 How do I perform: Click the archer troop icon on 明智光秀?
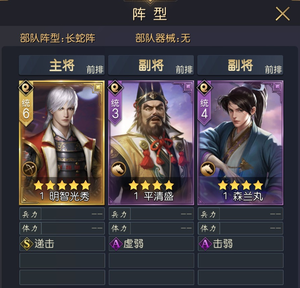pos(29,169)
